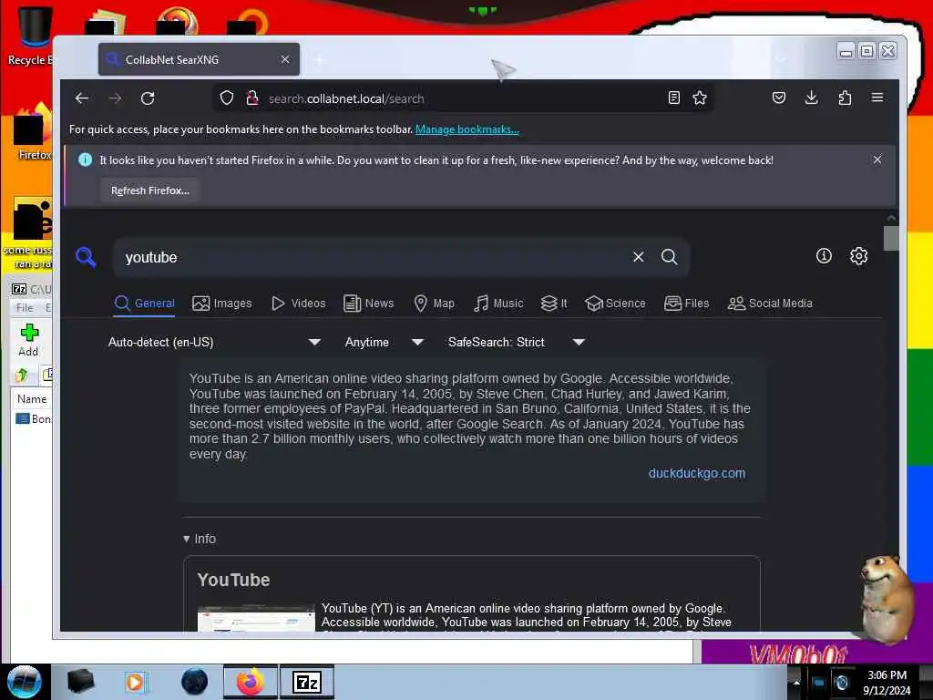Open the Manage bookmarks... link

(467, 129)
